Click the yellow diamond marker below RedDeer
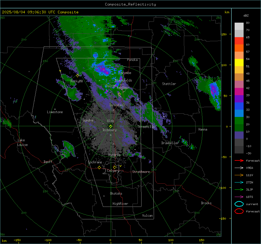This screenshot has height=244, width=261. [x=119, y=94]
